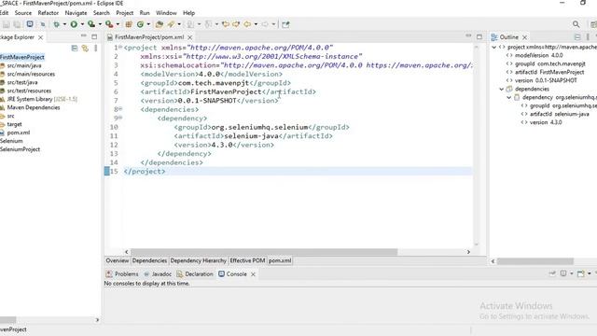Close the Console view tab
597x336 pixels.
click(x=253, y=274)
